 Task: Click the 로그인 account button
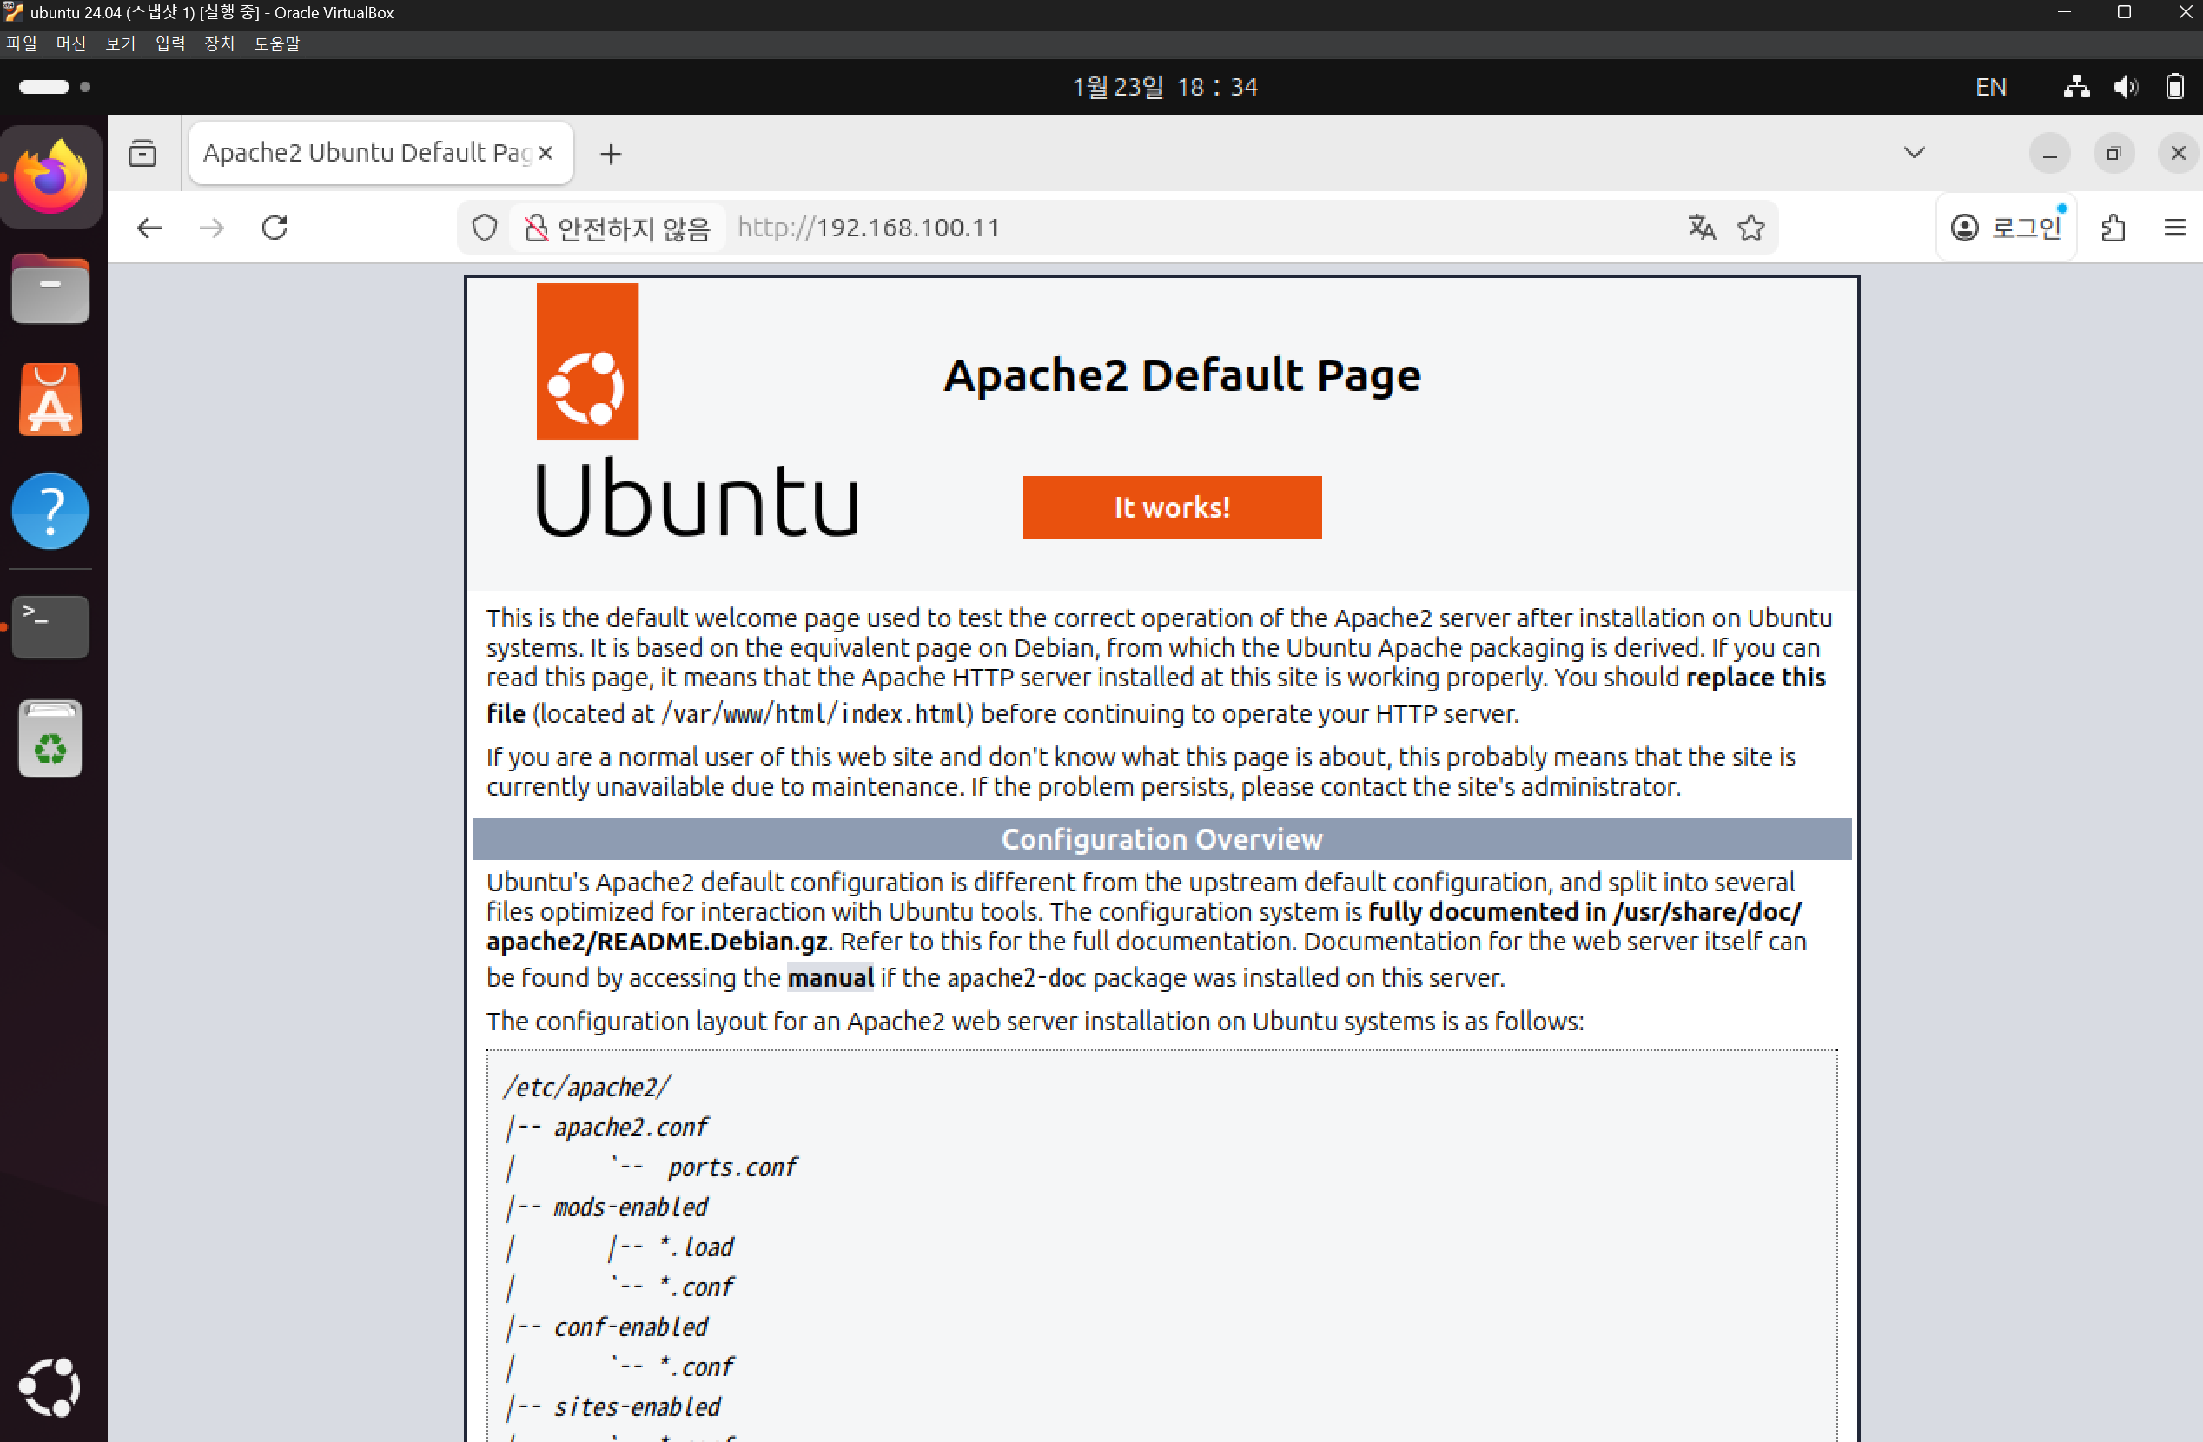[2006, 228]
